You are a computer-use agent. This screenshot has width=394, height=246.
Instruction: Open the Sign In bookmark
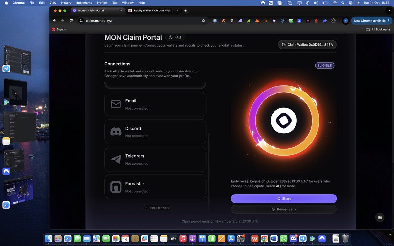[x=59, y=29]
